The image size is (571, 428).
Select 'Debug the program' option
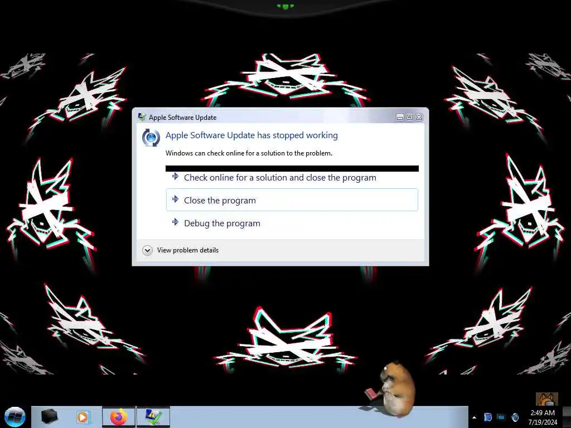(292, 223)
